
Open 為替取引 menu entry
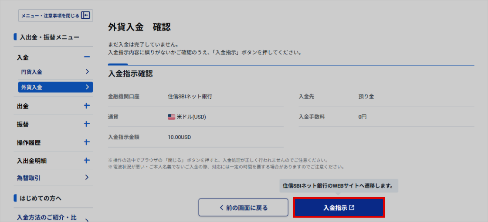[x=29, y=178]
